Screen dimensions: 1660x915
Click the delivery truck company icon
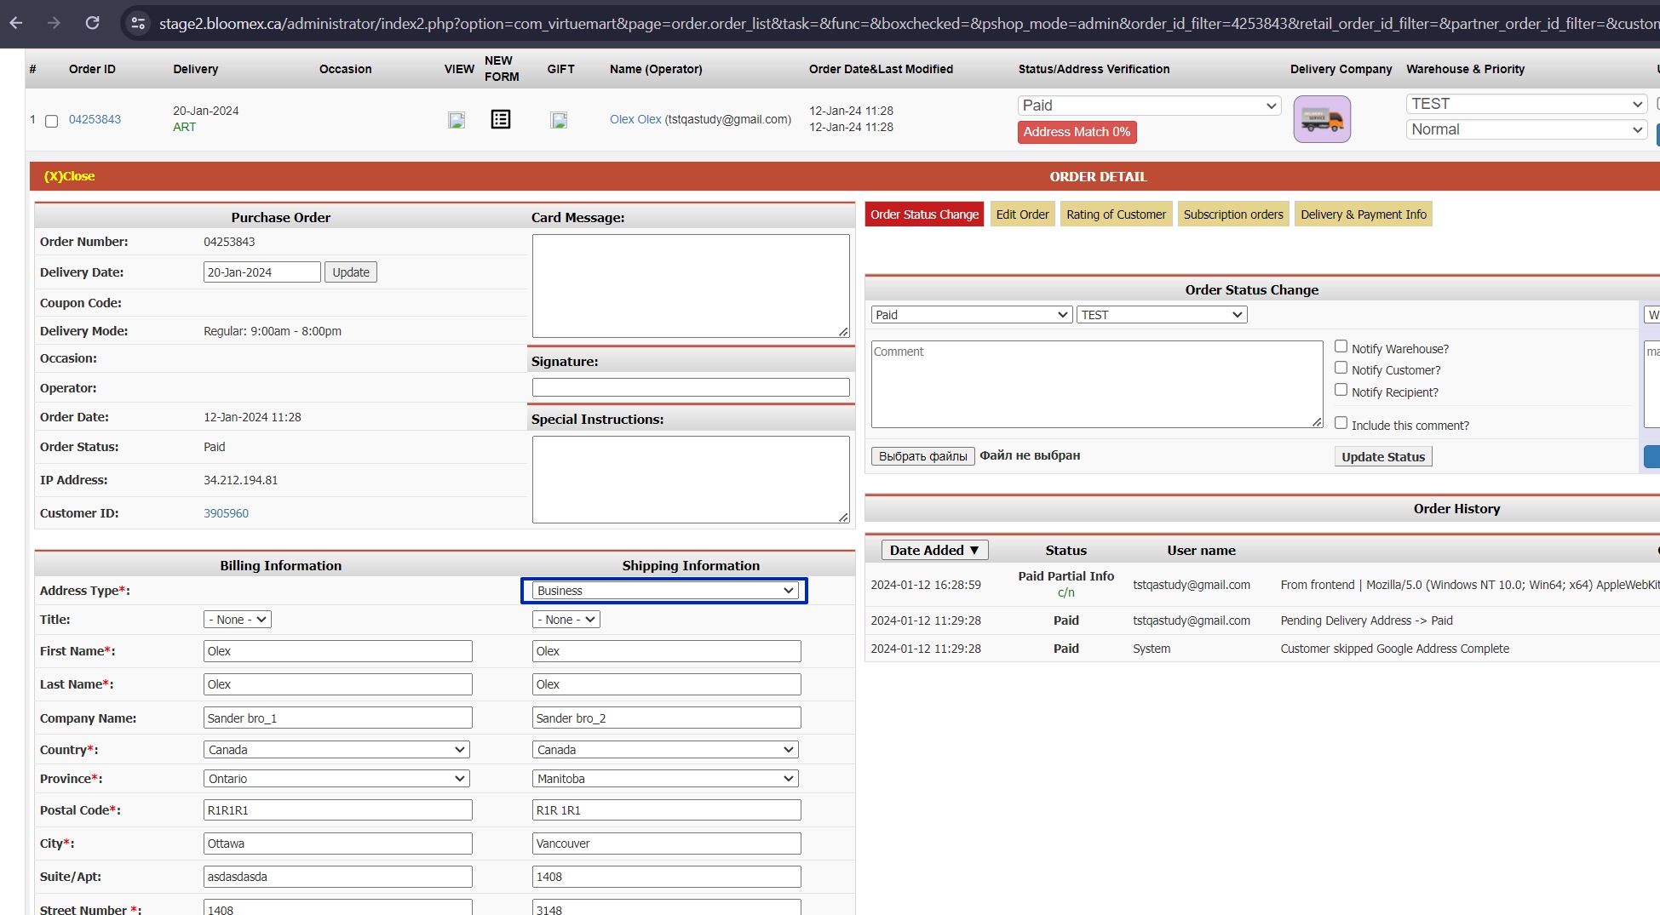point(1322,119)
